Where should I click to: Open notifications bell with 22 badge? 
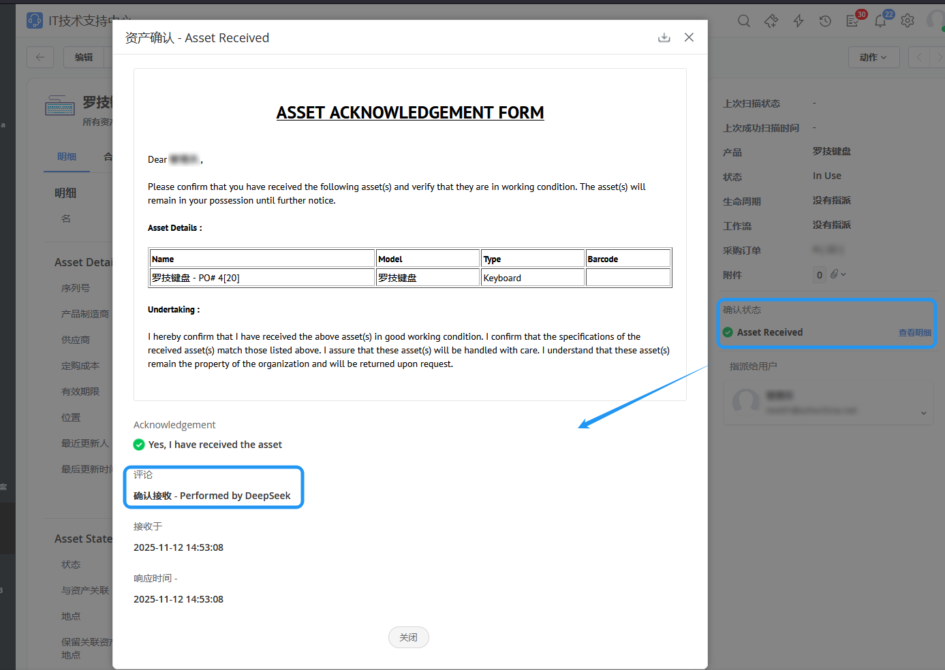[880, 21]
